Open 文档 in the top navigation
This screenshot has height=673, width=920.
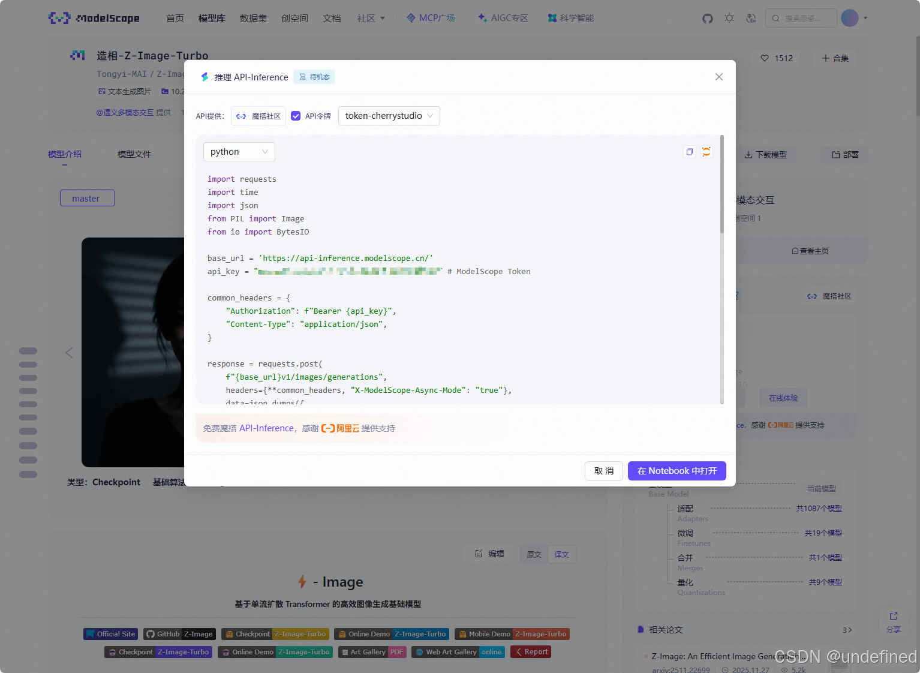coord(332,19)
